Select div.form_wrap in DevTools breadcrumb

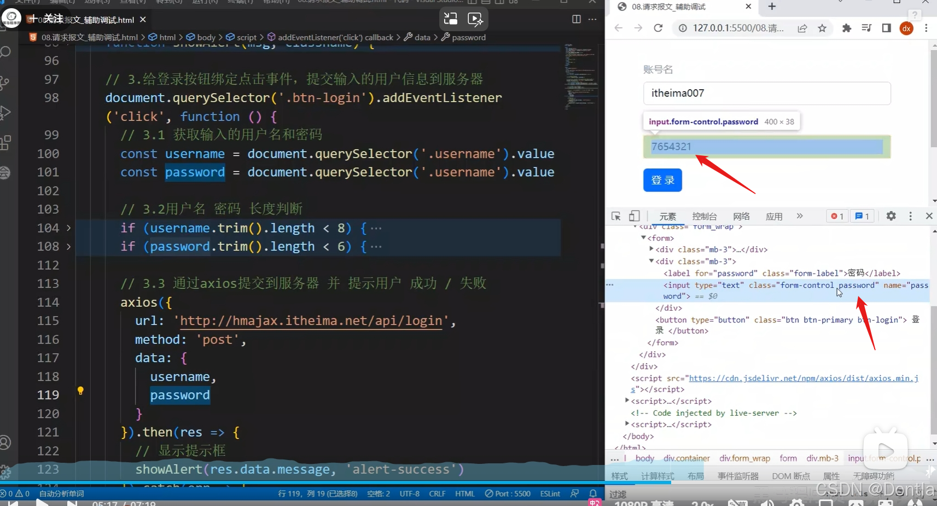[744, 458]
